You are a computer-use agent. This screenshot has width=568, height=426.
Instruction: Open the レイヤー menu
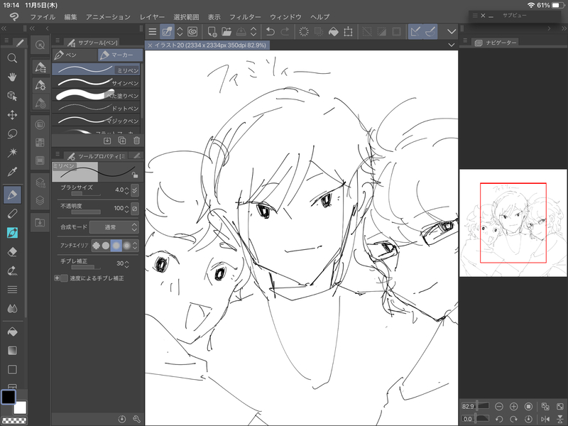tap(152, 16)
